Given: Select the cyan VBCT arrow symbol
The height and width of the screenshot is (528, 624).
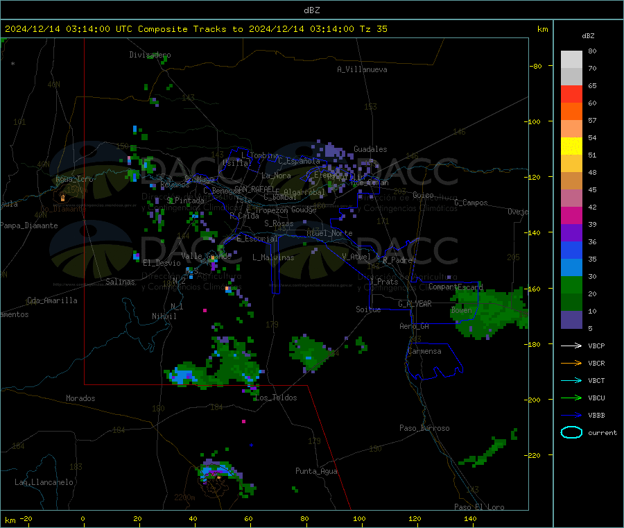Looking at the screenshot, I should tap(571, 380).
